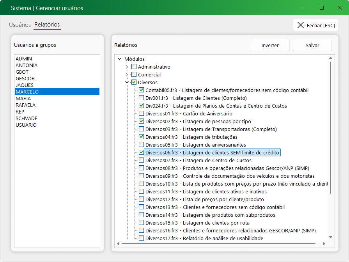Click the vertical scrollbar down arrow
349x262 pixels.
(331, 237)
